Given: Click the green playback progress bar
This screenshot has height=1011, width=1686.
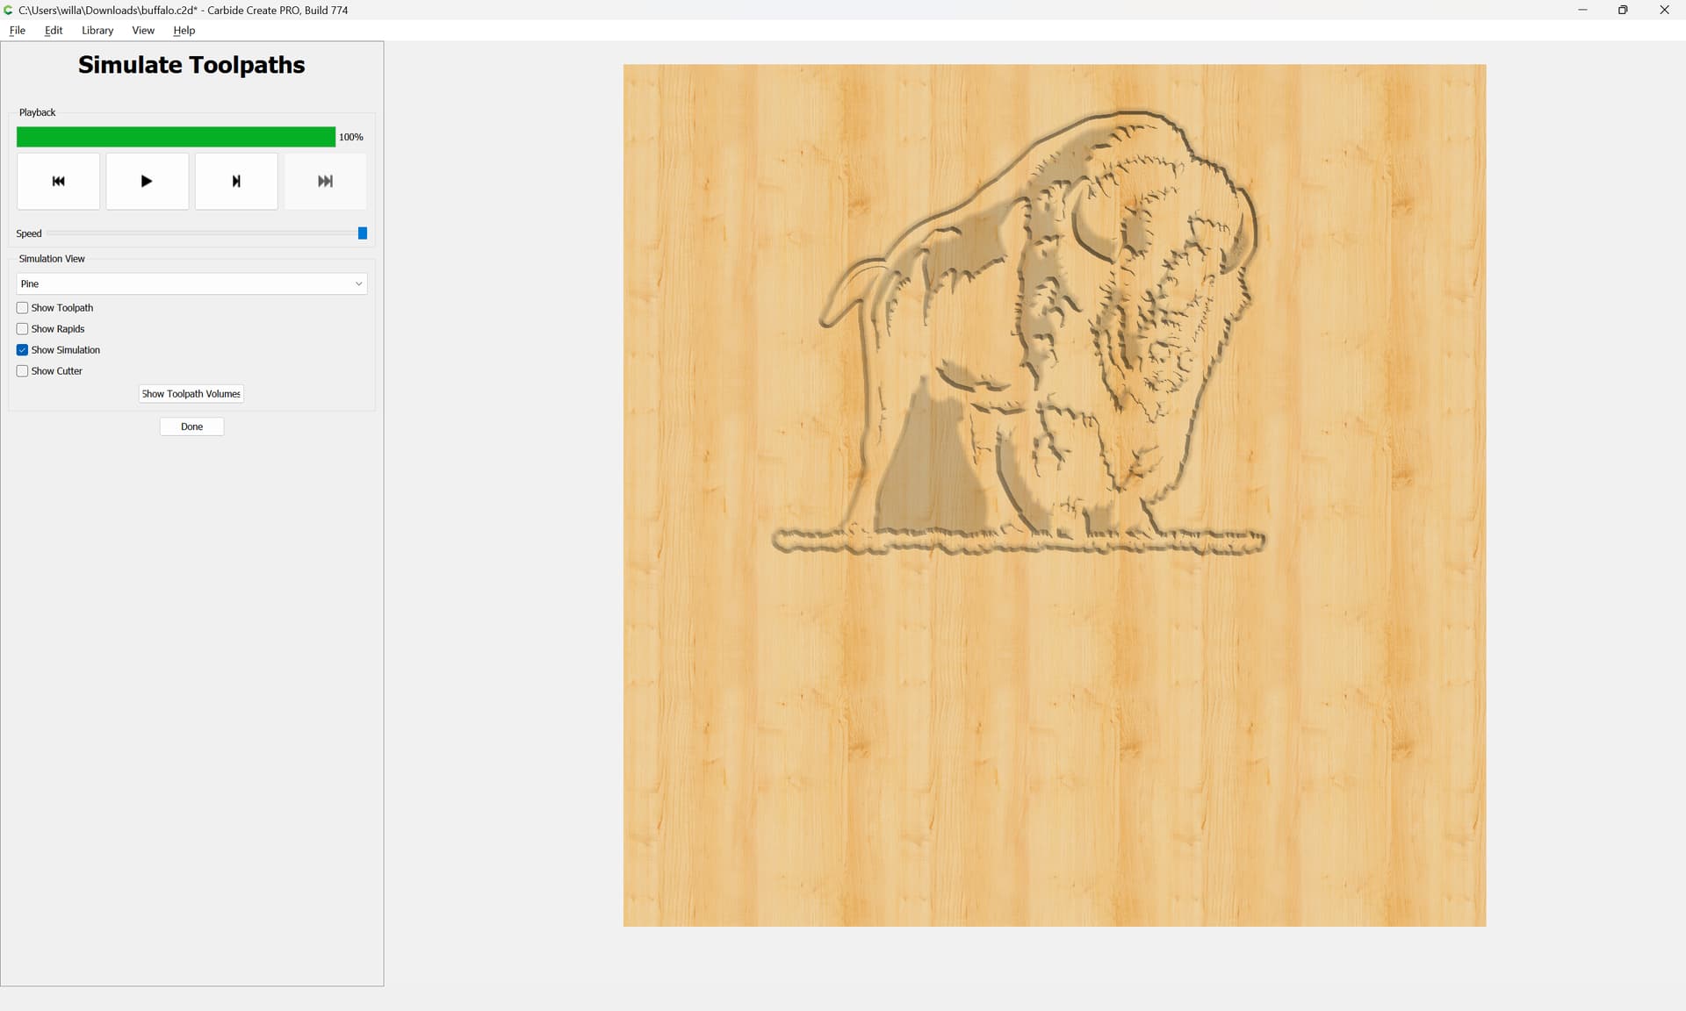Looking at the screenshot, I should pos(176,137).
